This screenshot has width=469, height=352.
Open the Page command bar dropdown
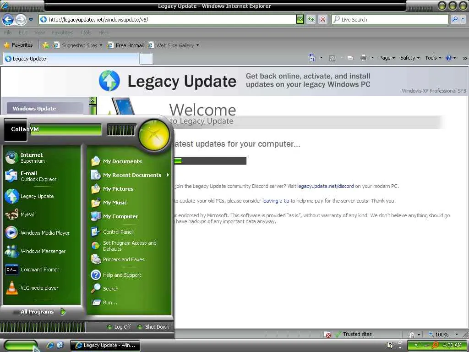click(x=387, y=58)
